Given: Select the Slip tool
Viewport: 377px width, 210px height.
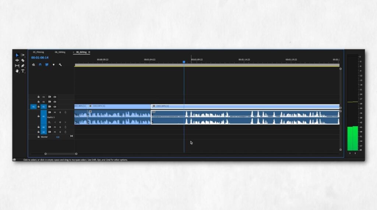Looking at the screenshot, I should point(17,66).
